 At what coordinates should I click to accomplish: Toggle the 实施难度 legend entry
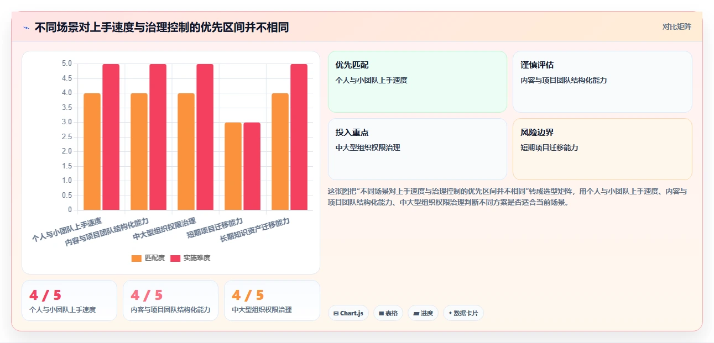tap(190, 258)
